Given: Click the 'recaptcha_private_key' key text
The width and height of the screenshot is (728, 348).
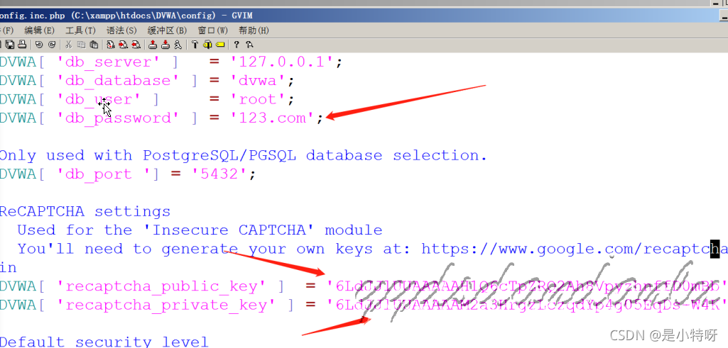Looking at the screenshot, I should click(166, 305).
